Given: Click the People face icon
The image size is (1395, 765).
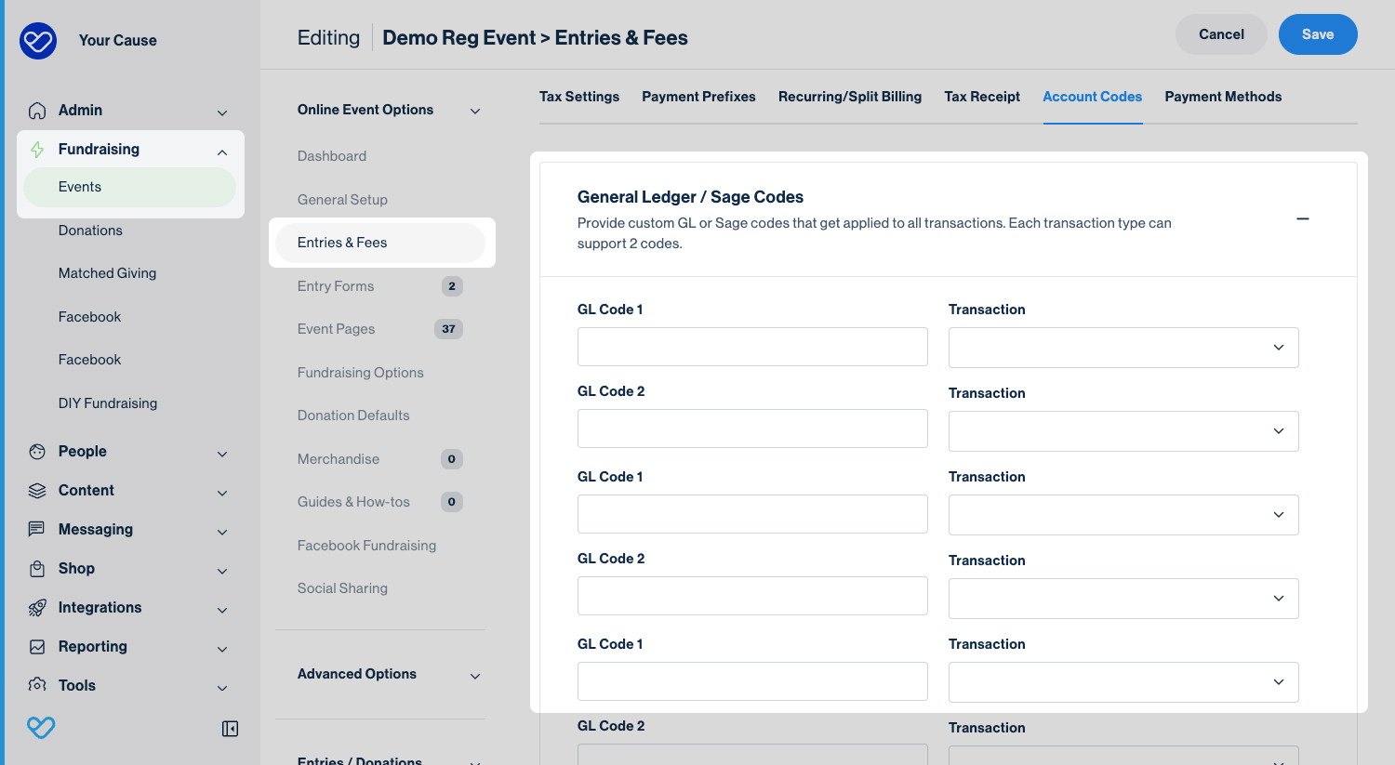Looking at the screenshot, I should [x=37, y=452].
